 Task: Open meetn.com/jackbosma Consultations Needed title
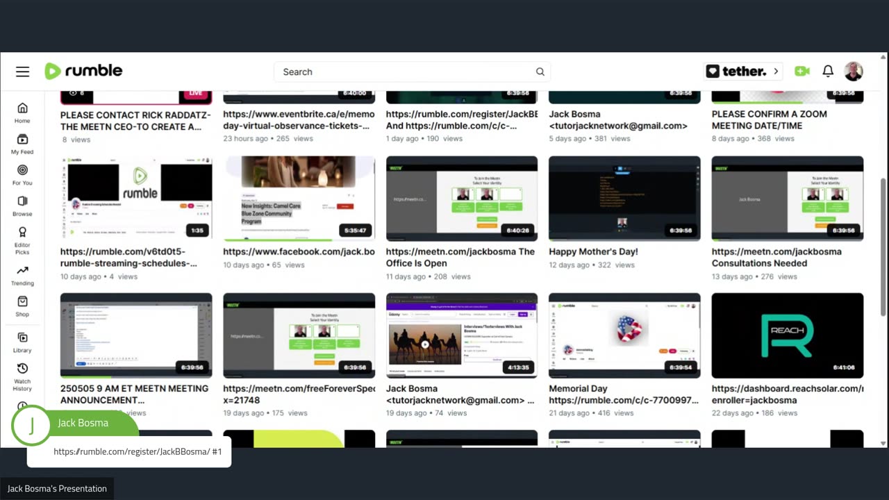pos(776,257)
